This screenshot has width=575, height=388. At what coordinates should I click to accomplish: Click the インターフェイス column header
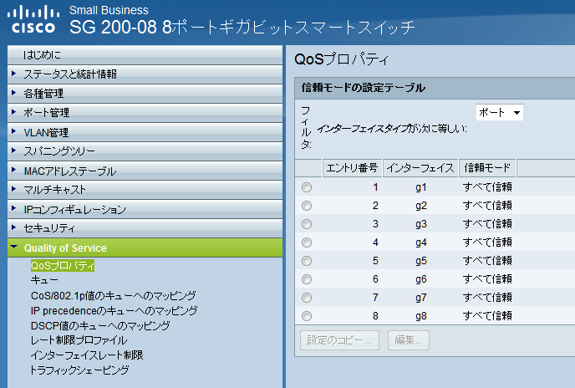[x=420, y=168]
